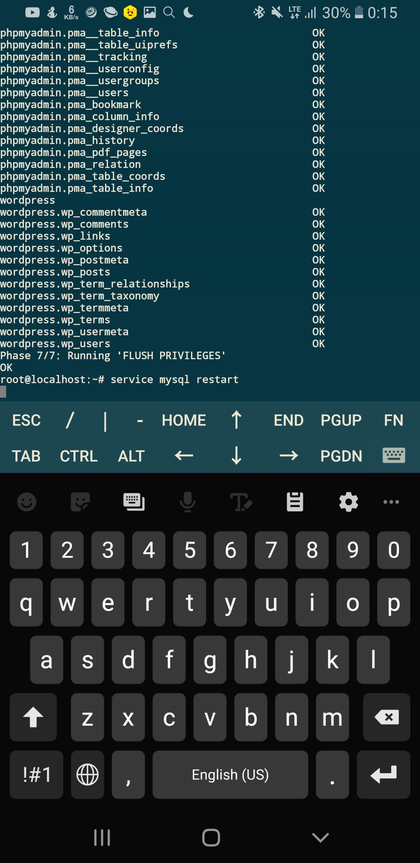Open the emoji picker

(27, 502)
